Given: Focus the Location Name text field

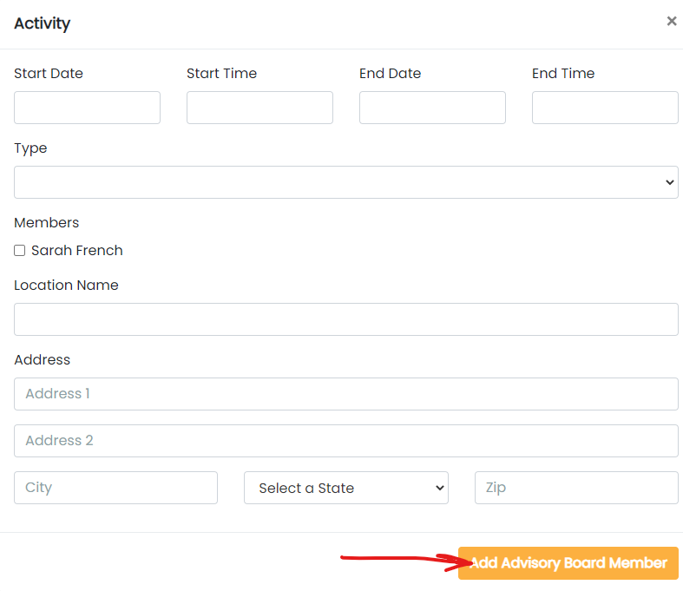Looking at the screenshot, I should tap(345, 319).
